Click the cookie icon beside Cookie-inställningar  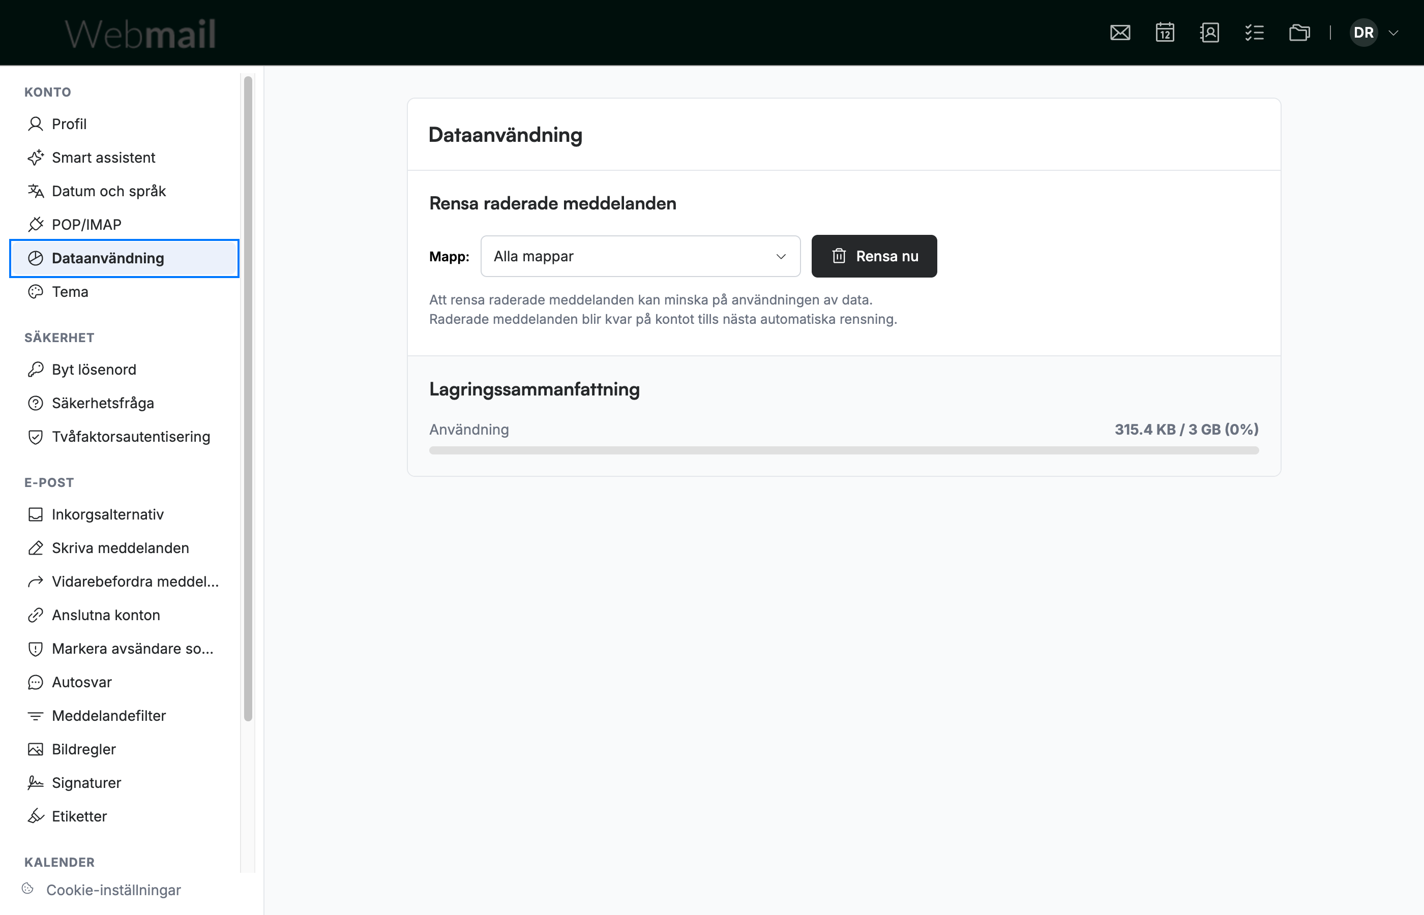(x=27, y=888)
